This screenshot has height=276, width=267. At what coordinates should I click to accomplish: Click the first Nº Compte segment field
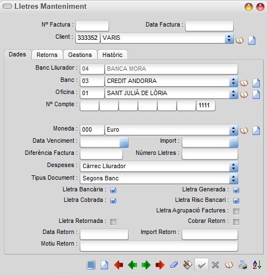point(89,106)
